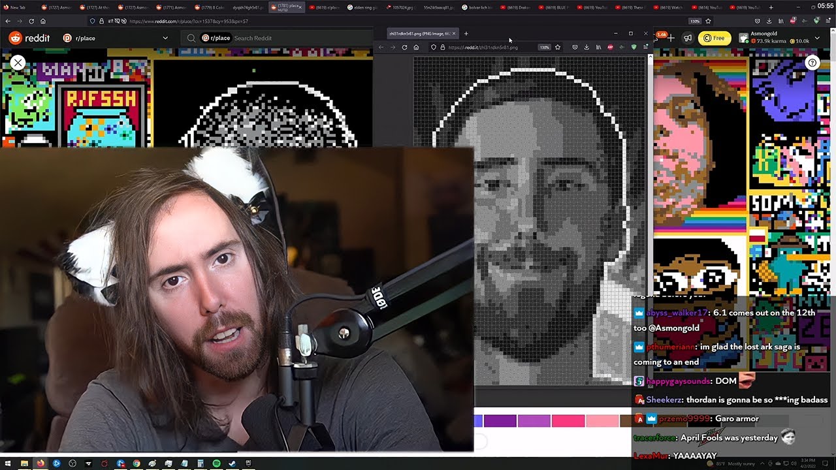Open Pocket save icon in main browser
Image resolution: width=836 pixels, height=470 pixels.
tap(758, 21)
